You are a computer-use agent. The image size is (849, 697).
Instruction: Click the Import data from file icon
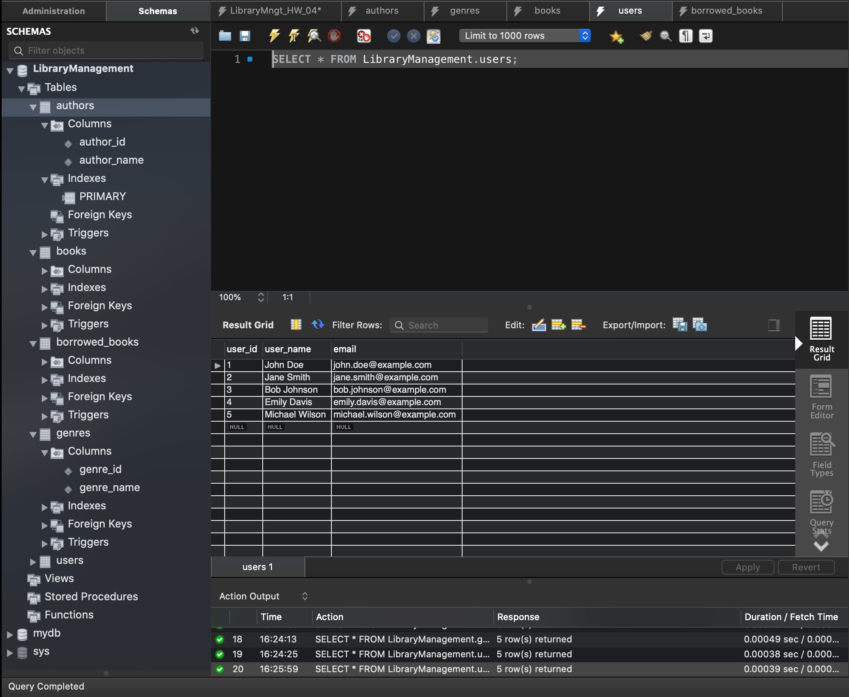click(x=700, y=325)
